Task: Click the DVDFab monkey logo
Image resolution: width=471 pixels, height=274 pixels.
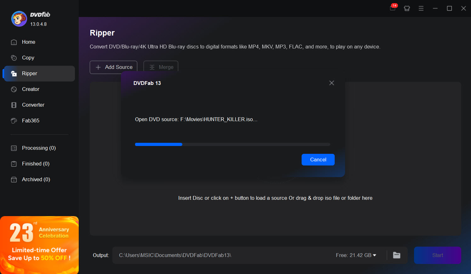Action: pyautogui.click(x=19, y=19)
